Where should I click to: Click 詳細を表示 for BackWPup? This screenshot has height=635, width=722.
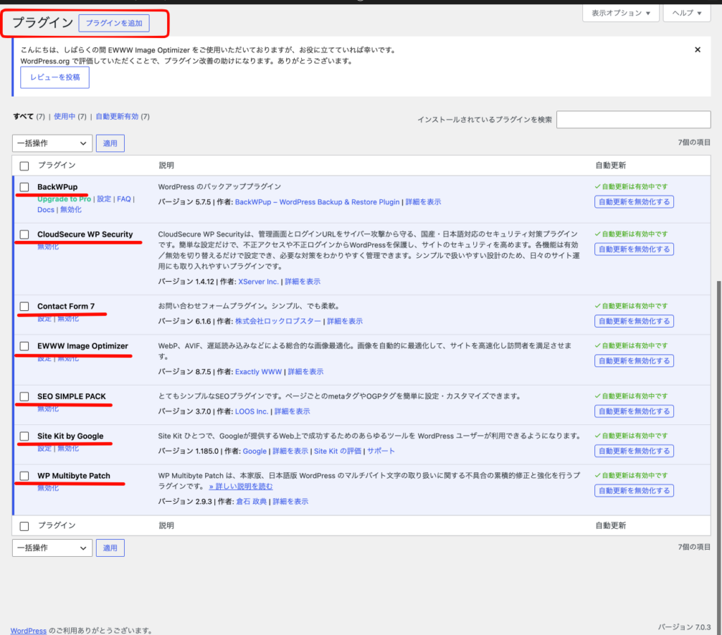coord(423,202)
